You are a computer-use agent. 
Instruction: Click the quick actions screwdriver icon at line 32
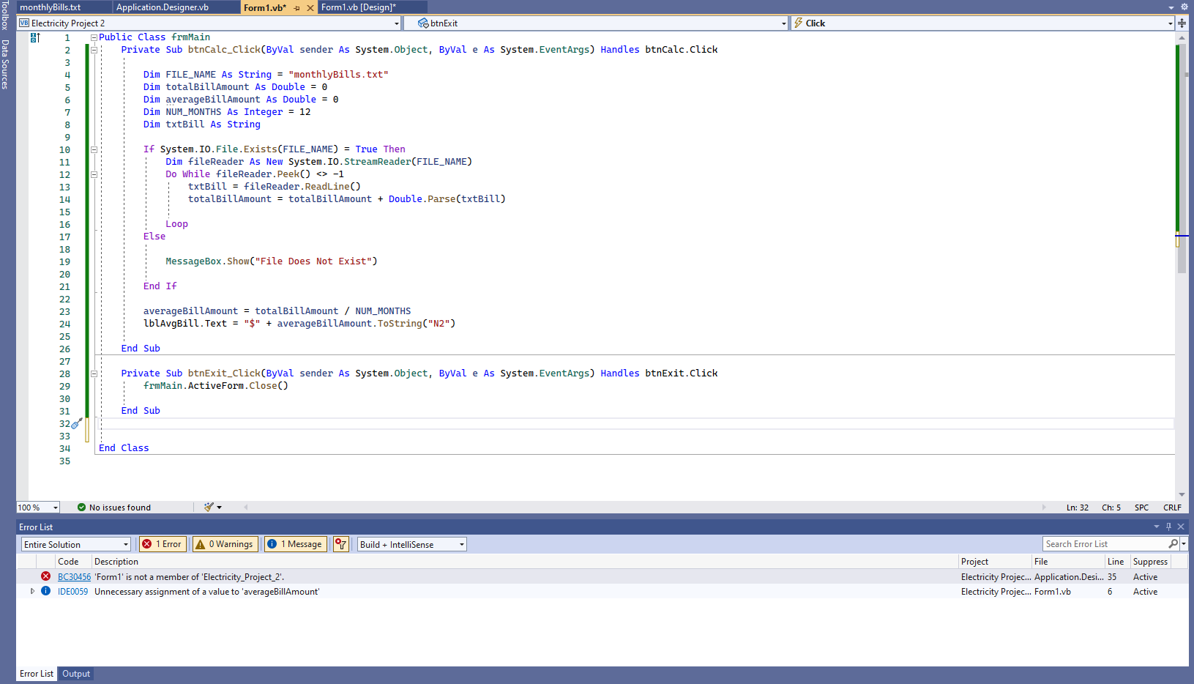(76, 423)
